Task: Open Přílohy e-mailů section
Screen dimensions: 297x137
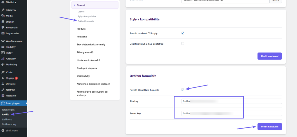Action: (85, 52)
